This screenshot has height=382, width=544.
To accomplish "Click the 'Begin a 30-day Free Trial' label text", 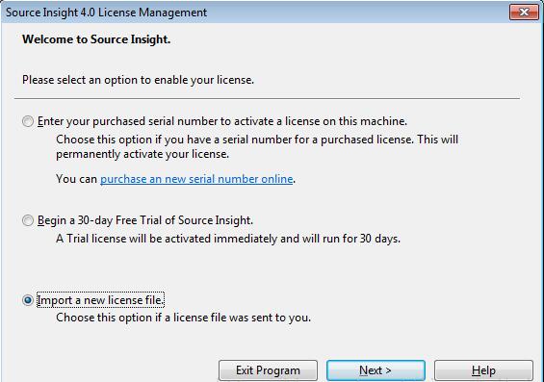I will point(145,220).
